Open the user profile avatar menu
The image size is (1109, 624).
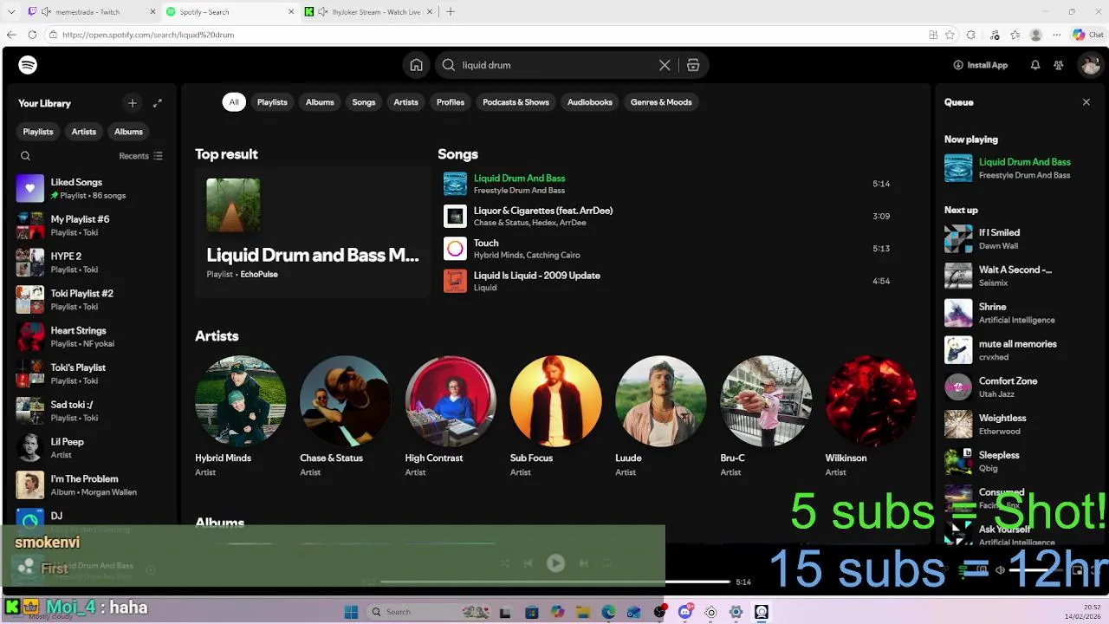pos(1089,65)
